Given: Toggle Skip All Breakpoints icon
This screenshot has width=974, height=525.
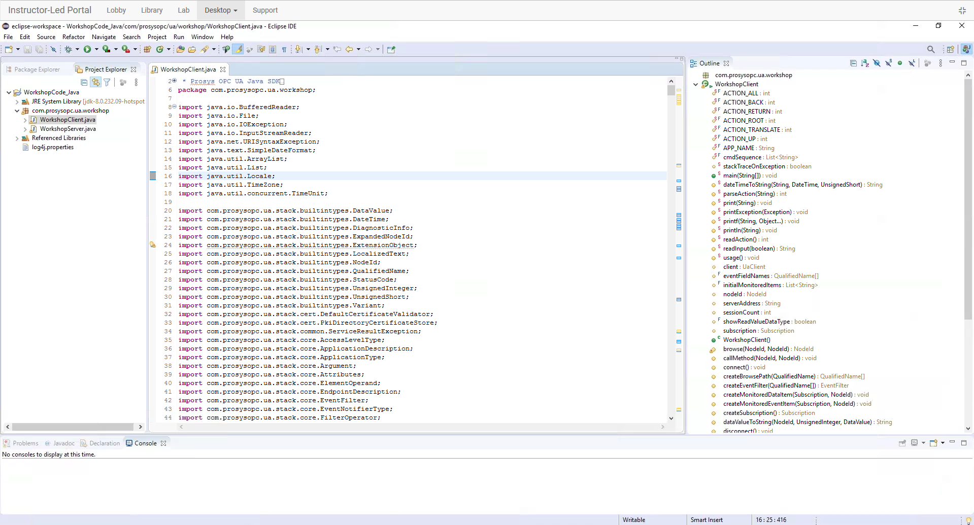Looking at the screenshot, I should tap(53, 49).
